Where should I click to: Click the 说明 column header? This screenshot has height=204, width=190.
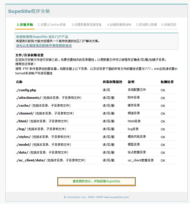[131, 82]
